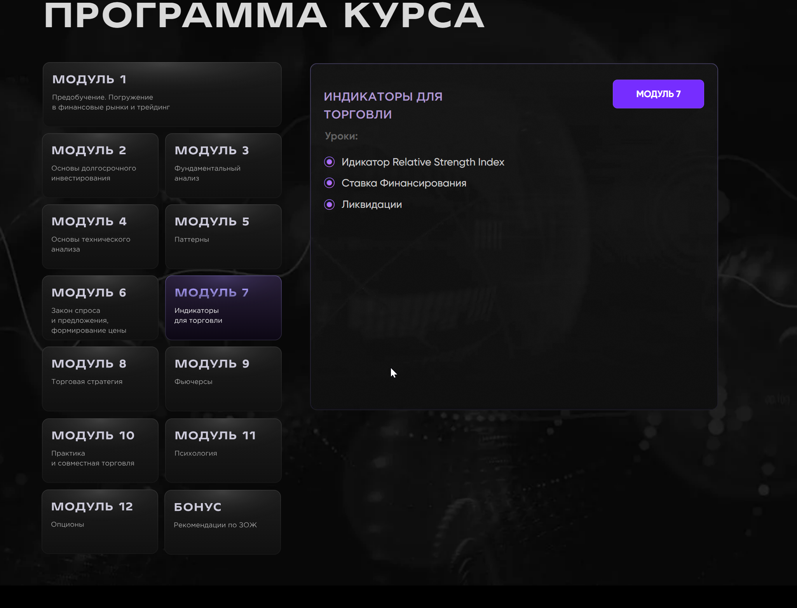Click the Идикатор Relative Strength Index text
Screen dimensions: 797x608
[x=422, y=162]
